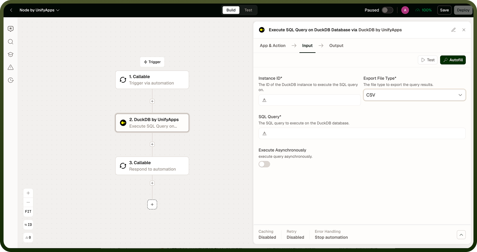477x252 pixels.
Task: Toggle the Paused automation switch
Action: [x=387, y=10]
